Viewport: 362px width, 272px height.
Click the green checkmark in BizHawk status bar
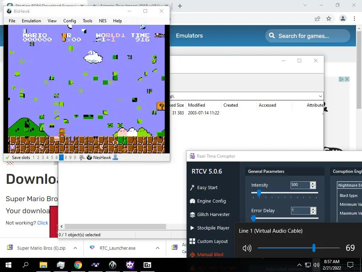pyautogui.click(x=7, y=158)
